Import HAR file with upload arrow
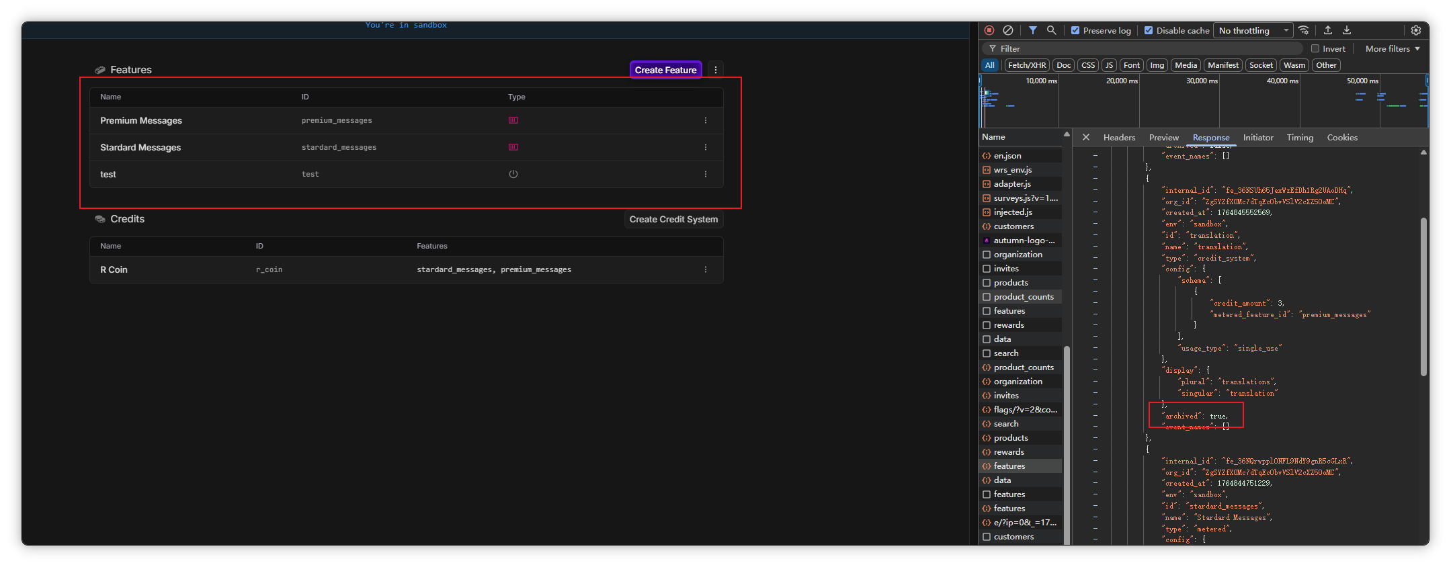Viewport: 1451px width, 567px height. 1328,30
